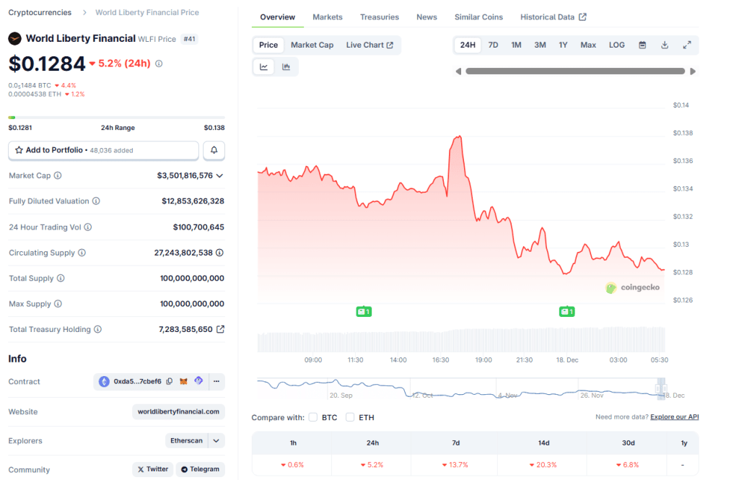
Task: Open the calendar date range picker
Action: tap(642, 45)
